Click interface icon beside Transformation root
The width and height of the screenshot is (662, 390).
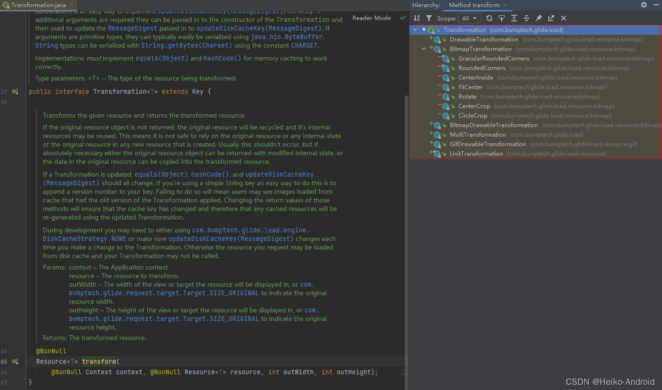click(x=431, y=30)
